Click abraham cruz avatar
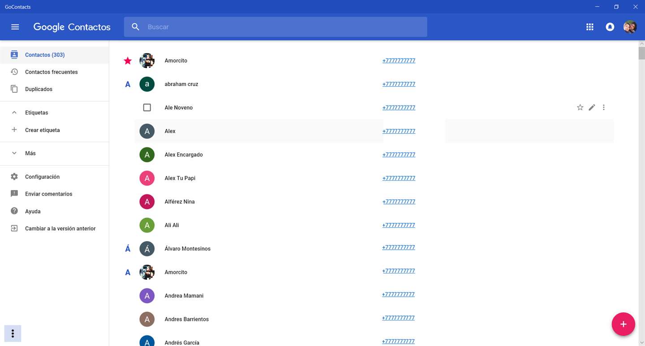645x346 pixels. [147, 84]
